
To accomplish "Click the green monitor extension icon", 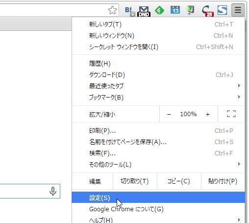I will coord(190,10).
